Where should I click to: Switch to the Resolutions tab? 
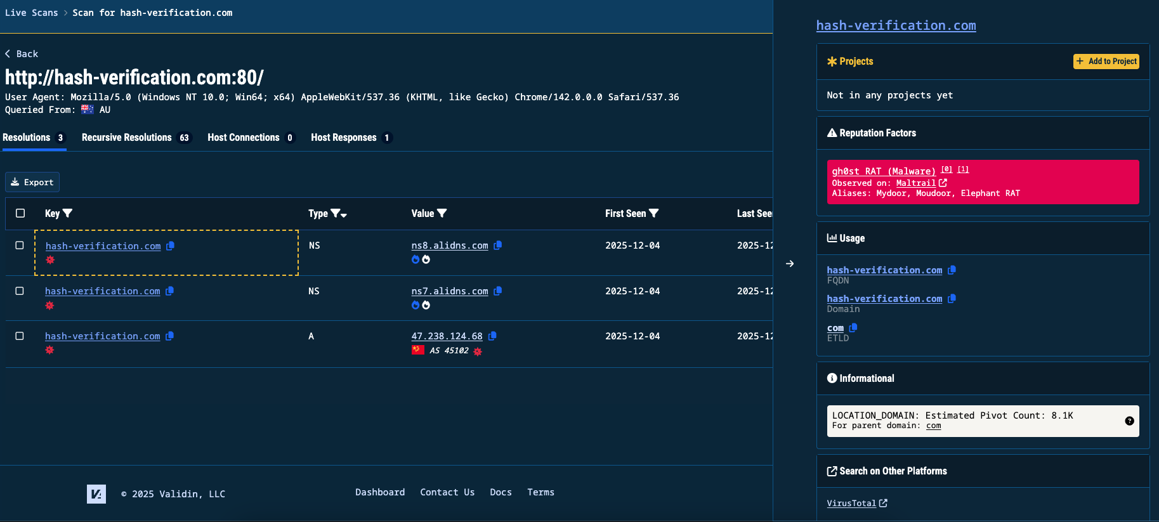(34, 138)
